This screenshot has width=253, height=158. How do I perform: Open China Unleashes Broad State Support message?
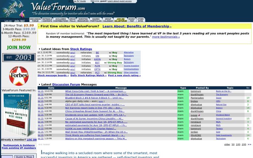point(95,111)
